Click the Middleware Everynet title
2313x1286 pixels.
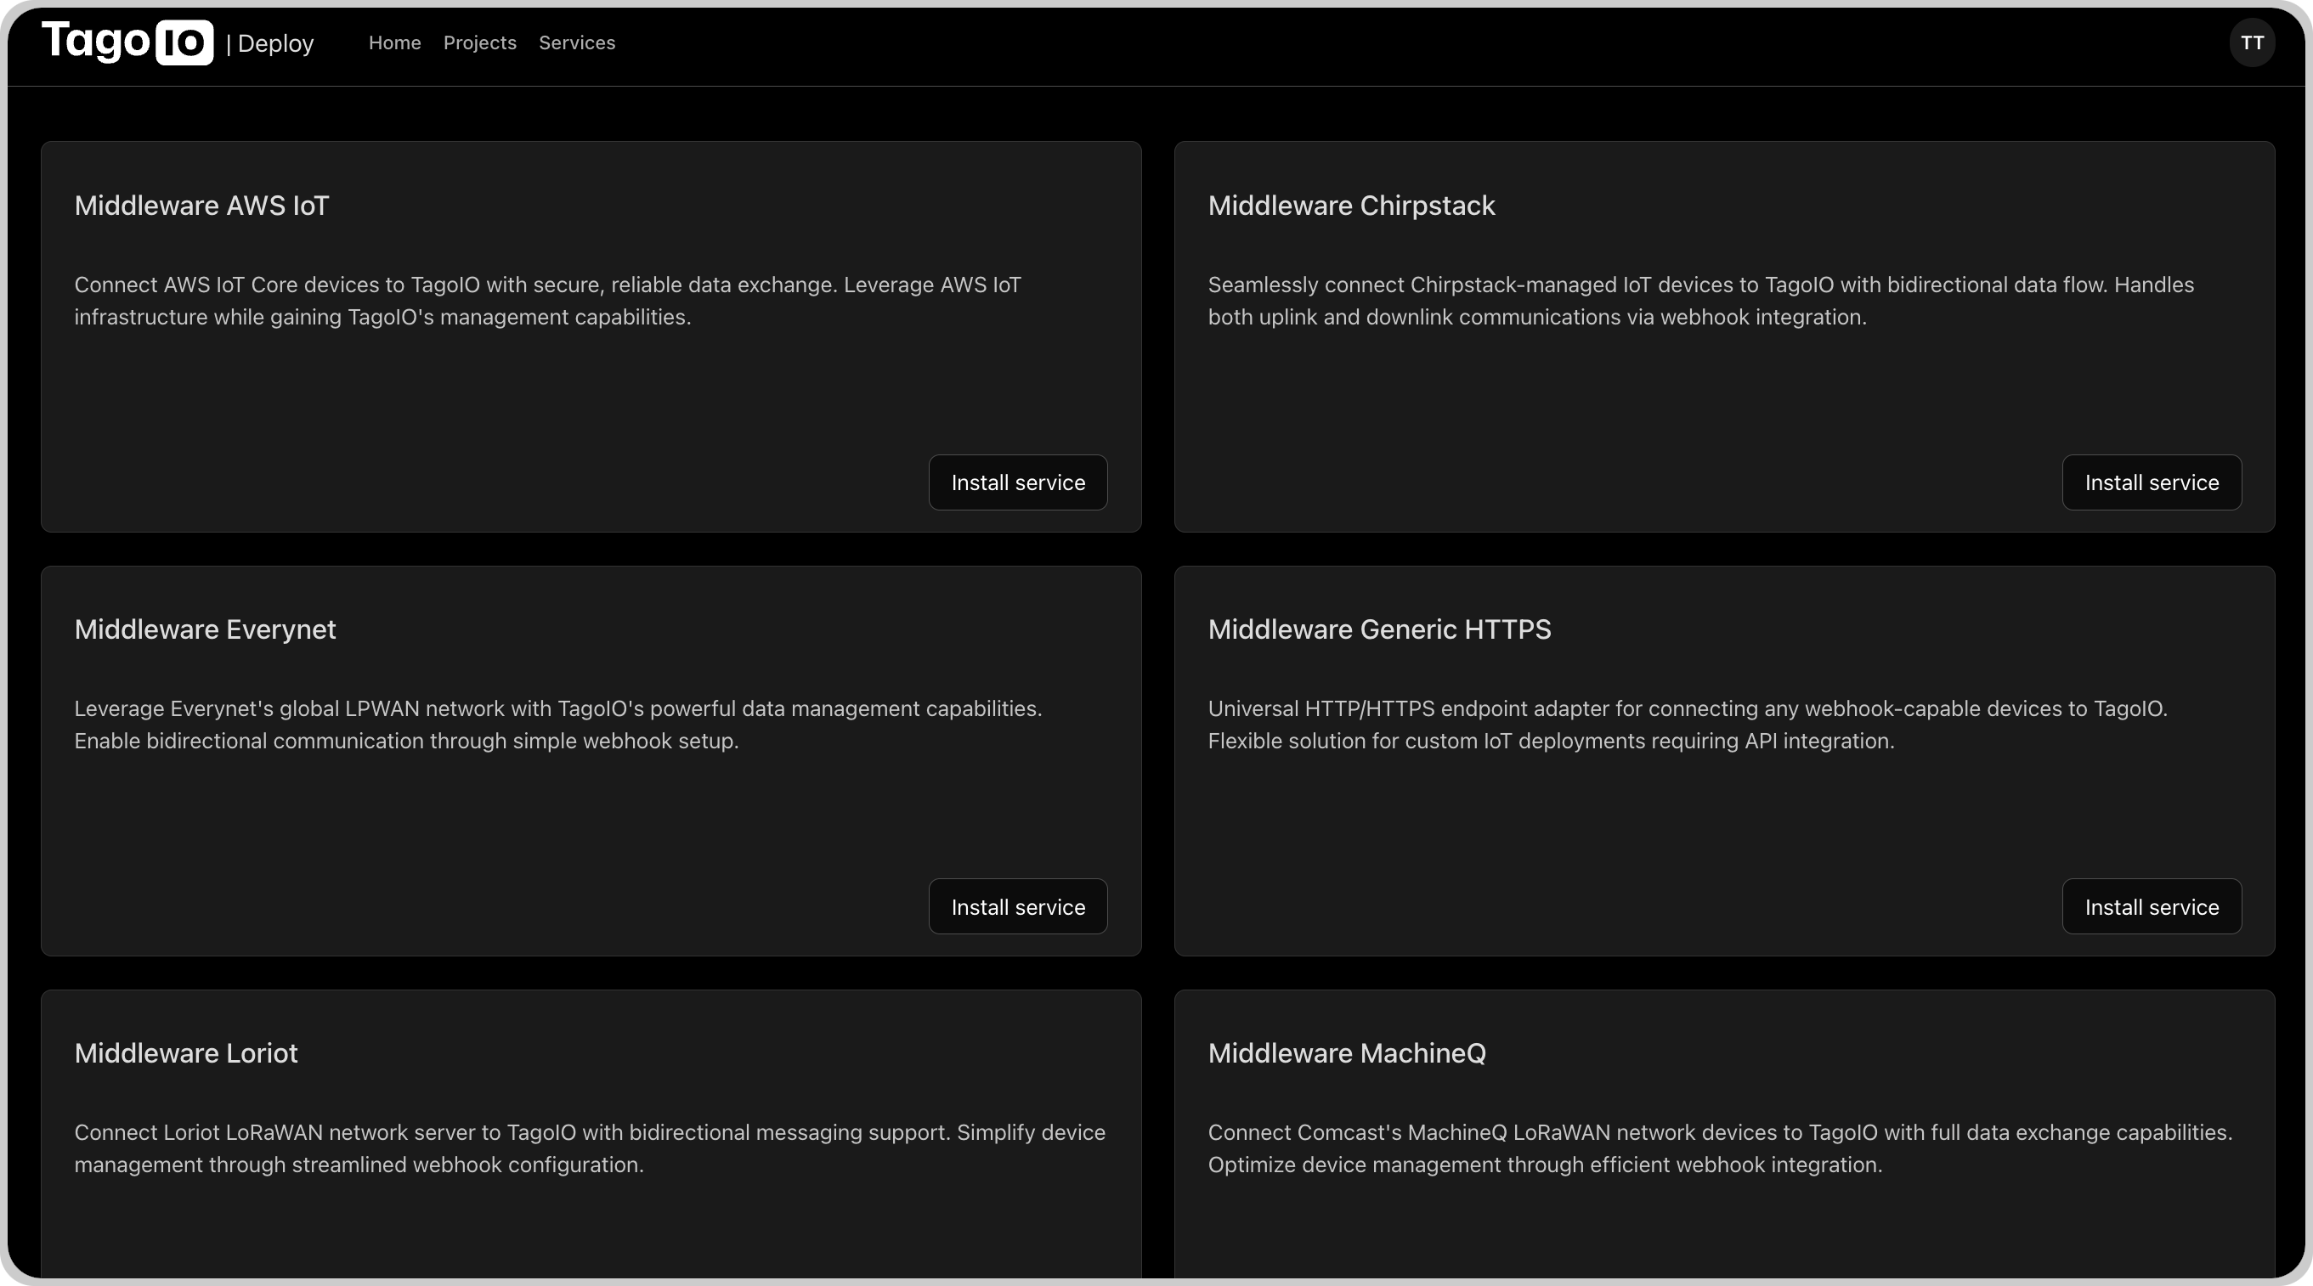coord(205,629)
